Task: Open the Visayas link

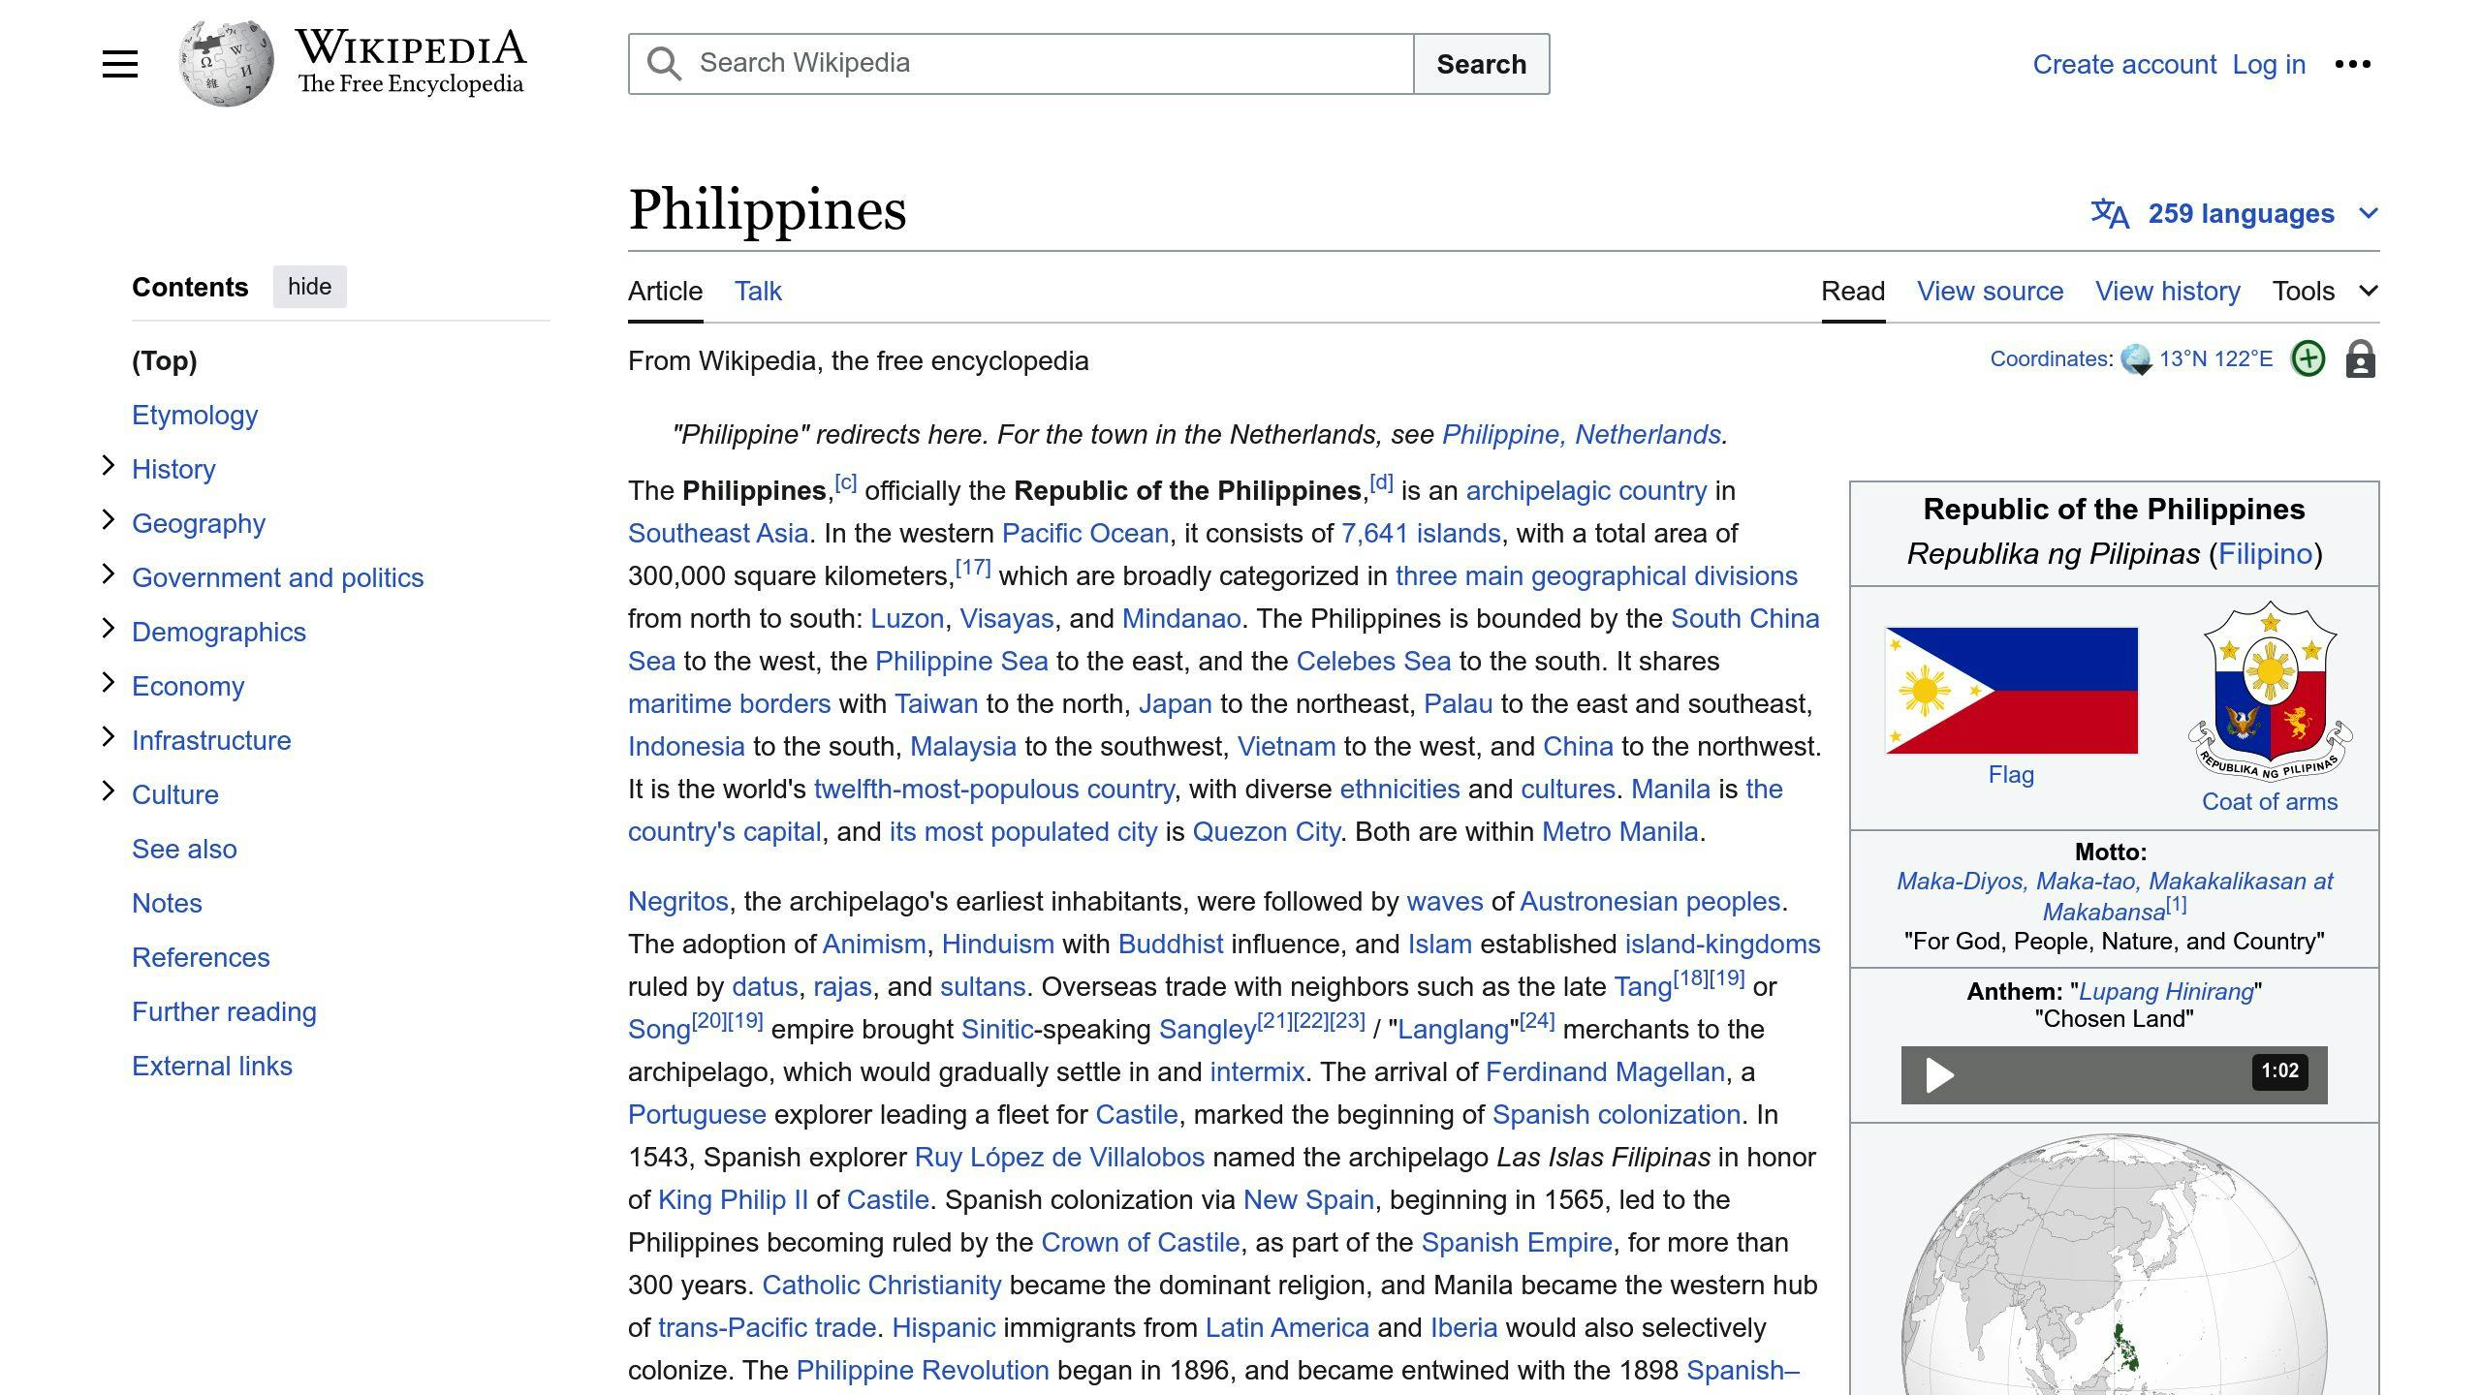Action: 1007,618
